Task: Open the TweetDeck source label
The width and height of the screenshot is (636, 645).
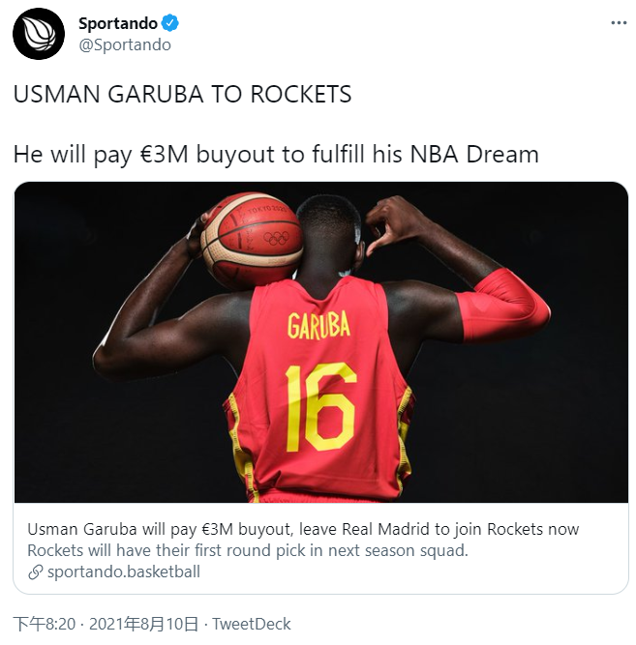Action: click(252, 624)
